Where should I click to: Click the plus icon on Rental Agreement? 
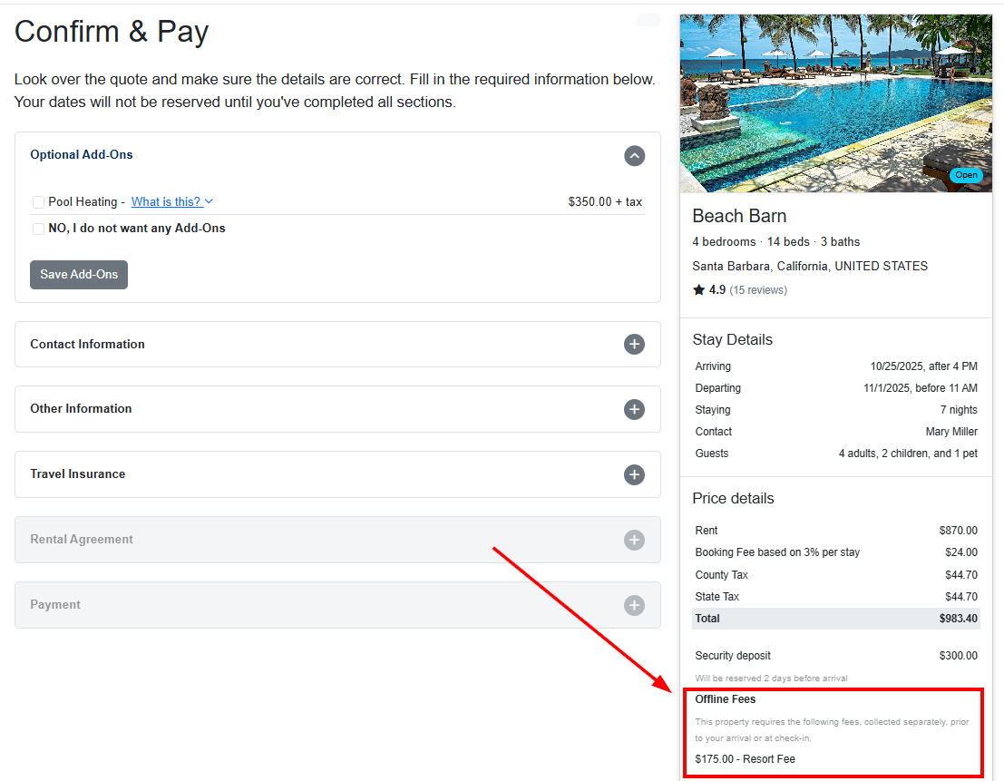(x=634, y=540)
